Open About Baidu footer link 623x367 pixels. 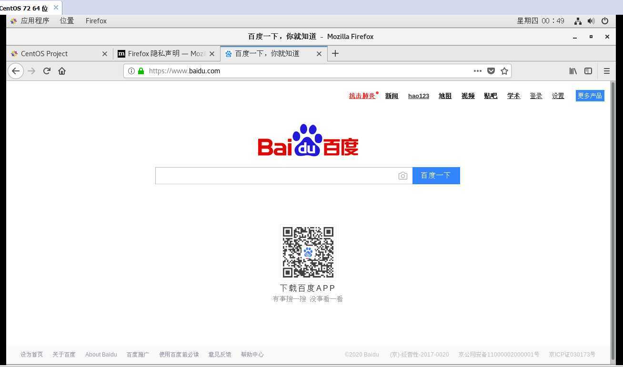coord(101,355)
